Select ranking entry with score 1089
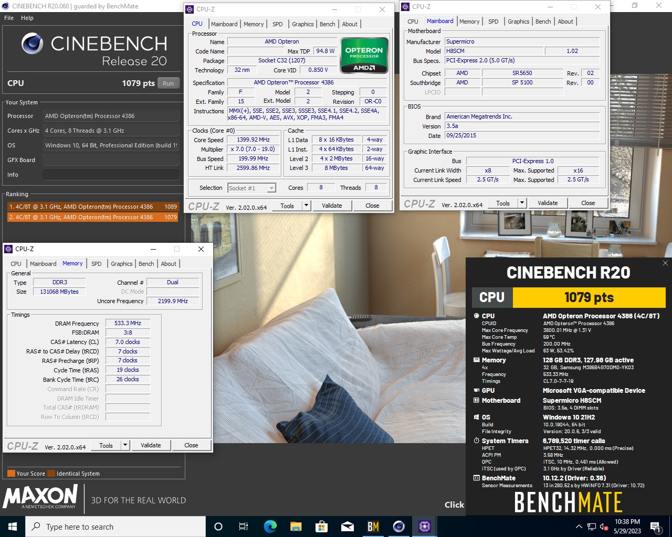 click(x=93, y=207)
